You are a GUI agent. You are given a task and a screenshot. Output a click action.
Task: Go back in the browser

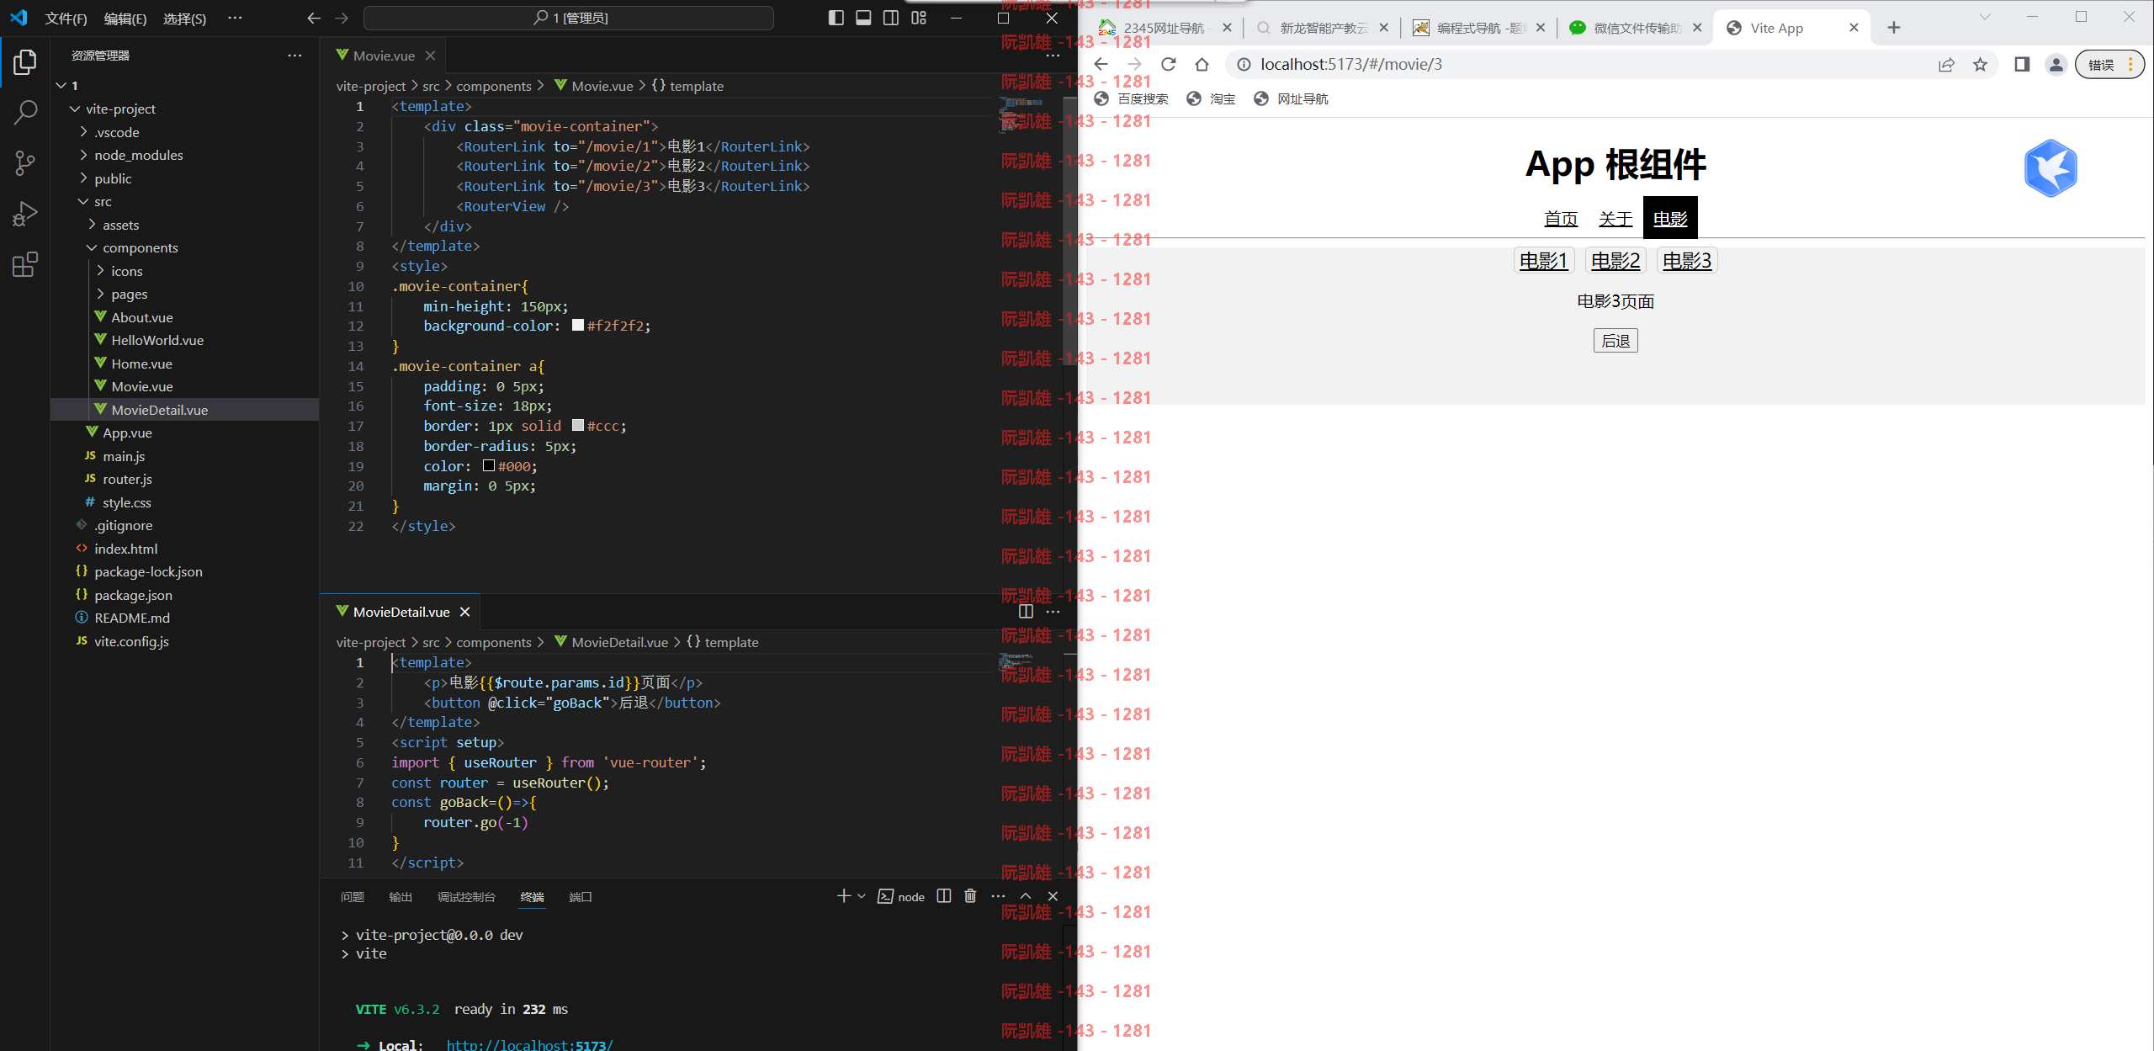1101,64
